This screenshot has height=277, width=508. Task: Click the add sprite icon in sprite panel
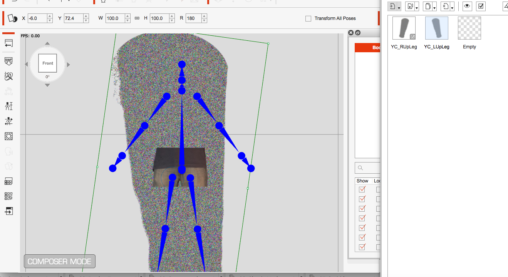(392, 7)
